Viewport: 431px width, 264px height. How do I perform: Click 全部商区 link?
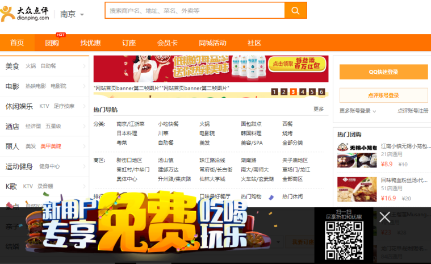click(293, 179)
